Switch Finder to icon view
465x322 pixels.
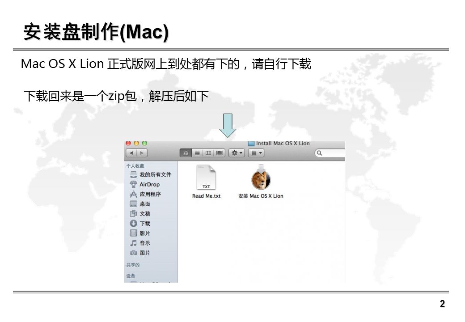186,153
